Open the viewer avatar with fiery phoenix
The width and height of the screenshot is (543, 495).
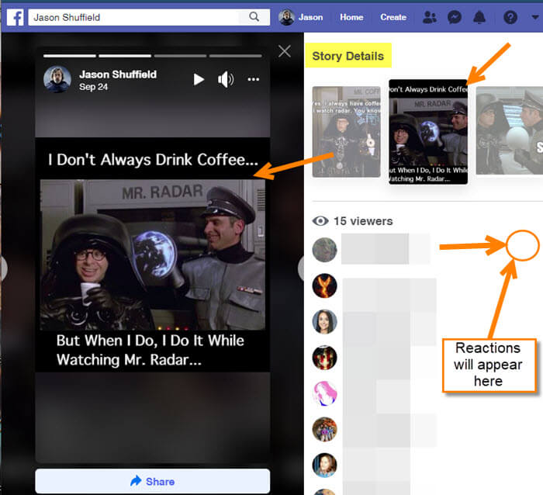point(324,286)
